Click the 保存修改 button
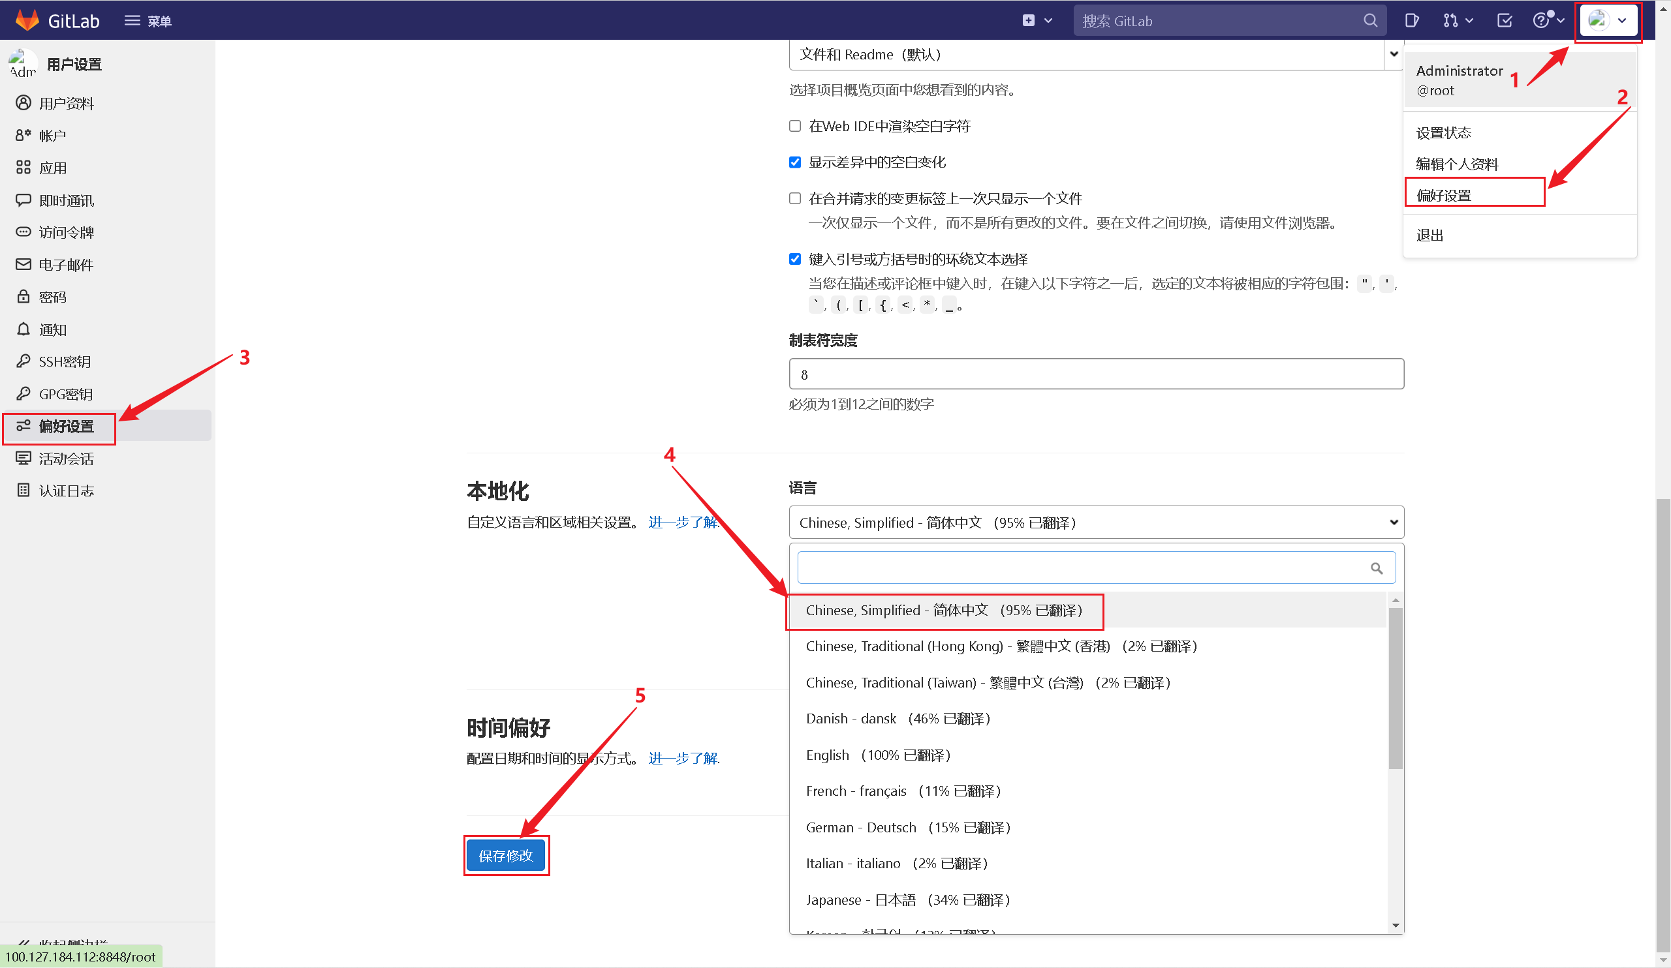This screenshot has height=968, width=1671. pos(505,855)
